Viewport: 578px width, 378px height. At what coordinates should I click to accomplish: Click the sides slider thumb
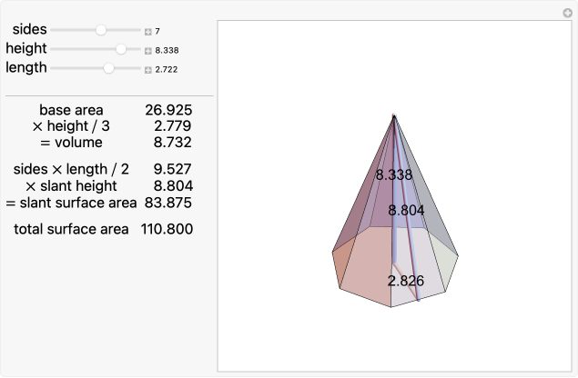click(x=101, y=30)
